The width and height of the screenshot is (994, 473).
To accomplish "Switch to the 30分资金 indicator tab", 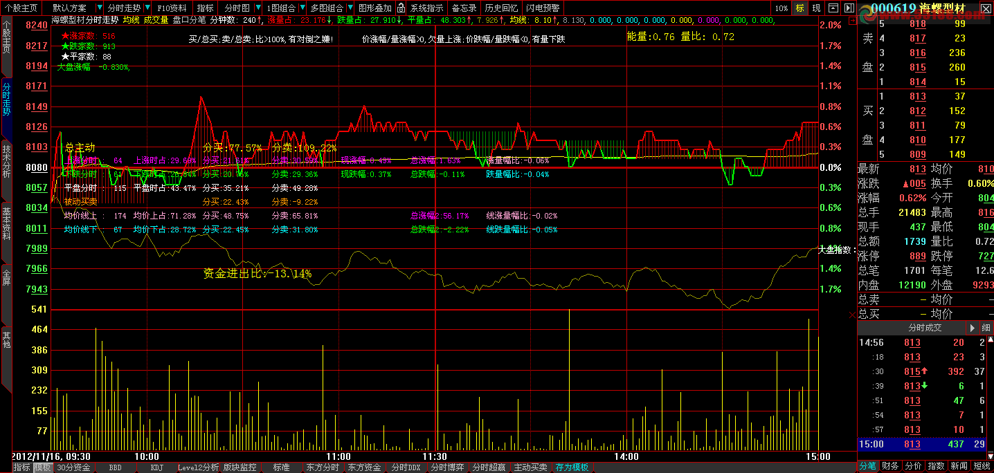I will (x=73, y=467).
